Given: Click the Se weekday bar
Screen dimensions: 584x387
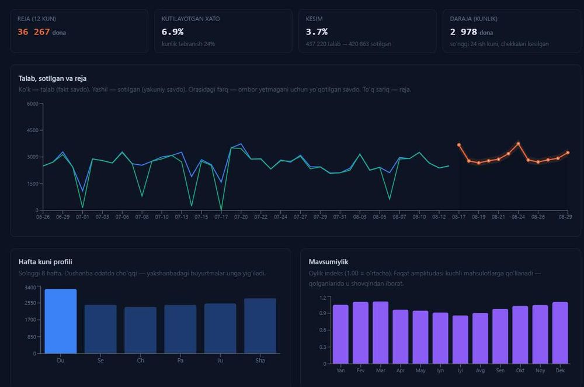Looking at the screenshot, I should (x=100, y=329).
